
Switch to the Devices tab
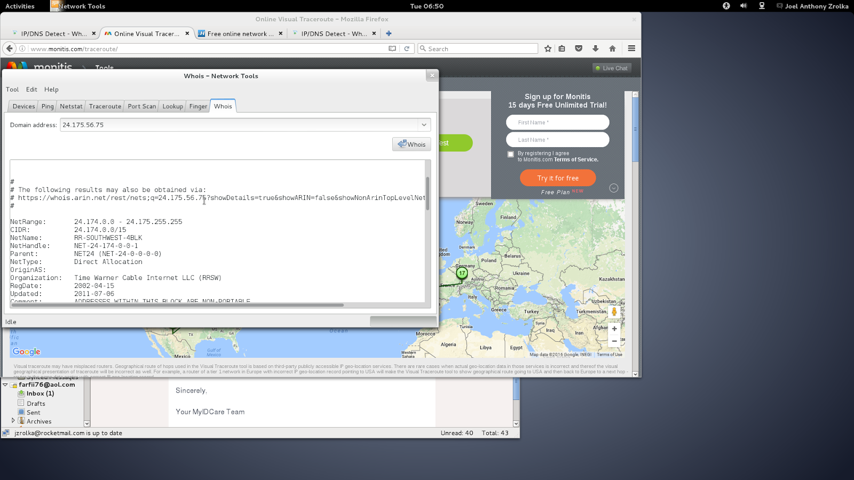tap(24, 106)
